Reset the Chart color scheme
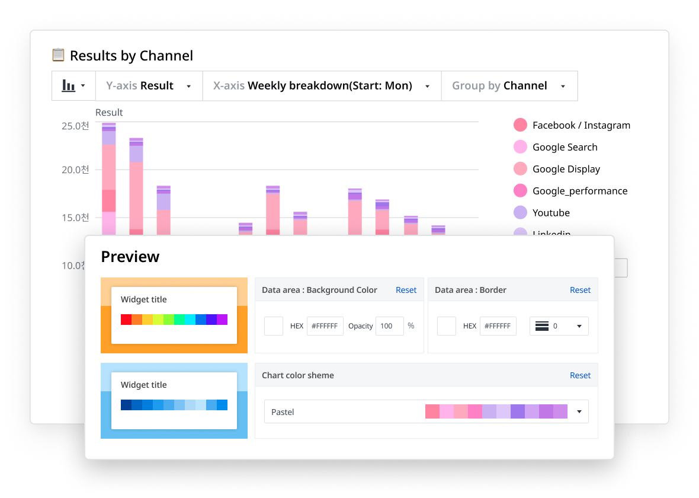Screen dimensions: 699x498 click(580, 375)
